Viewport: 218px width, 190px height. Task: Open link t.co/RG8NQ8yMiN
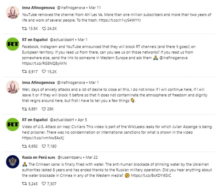(x=44, y=64)
